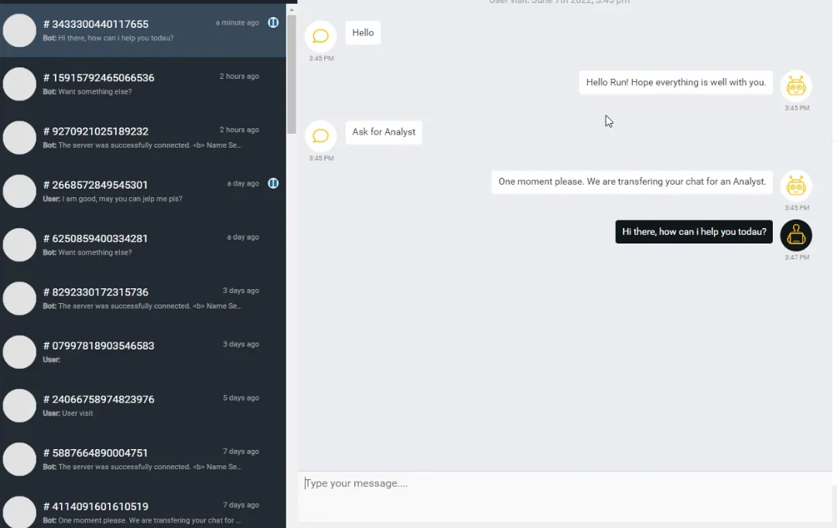The height and width of the screenshot is (528, 837).
Task: Click the 'Hello' user message bubble
Action: [363, 32]
